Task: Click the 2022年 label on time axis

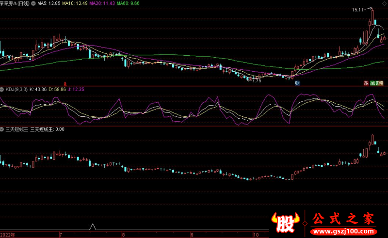Action: pyautogui.click(x=8, y=234)
